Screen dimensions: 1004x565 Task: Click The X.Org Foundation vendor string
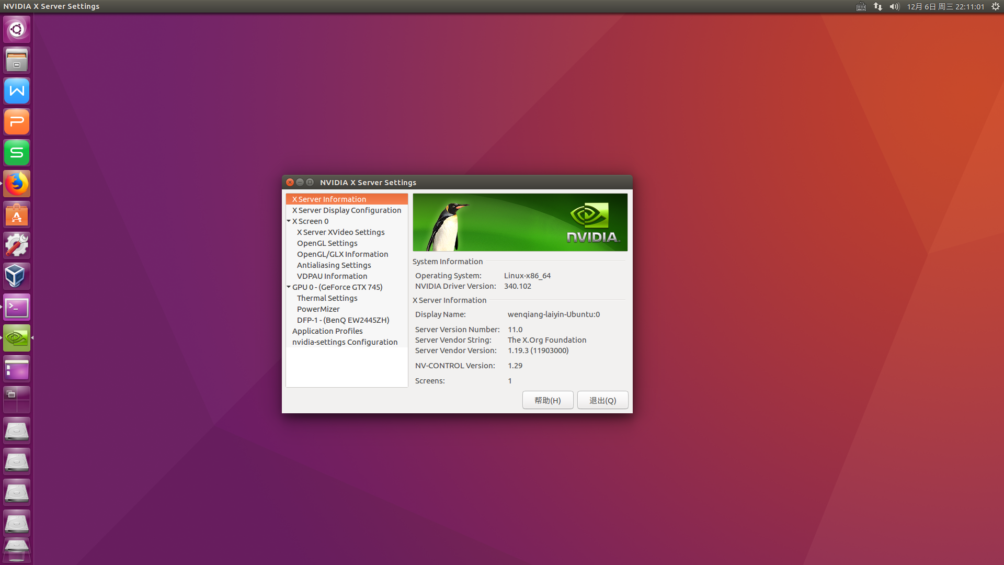[x=547, y=340]
